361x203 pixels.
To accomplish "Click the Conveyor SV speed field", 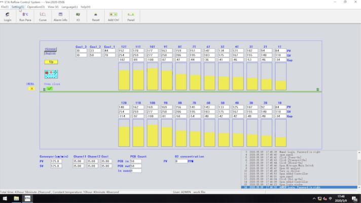I will pyautogui.click(x=56, y=166).
